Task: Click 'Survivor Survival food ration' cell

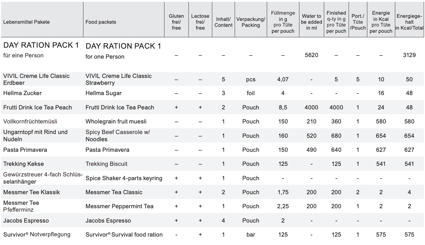Action: [124, 235]
